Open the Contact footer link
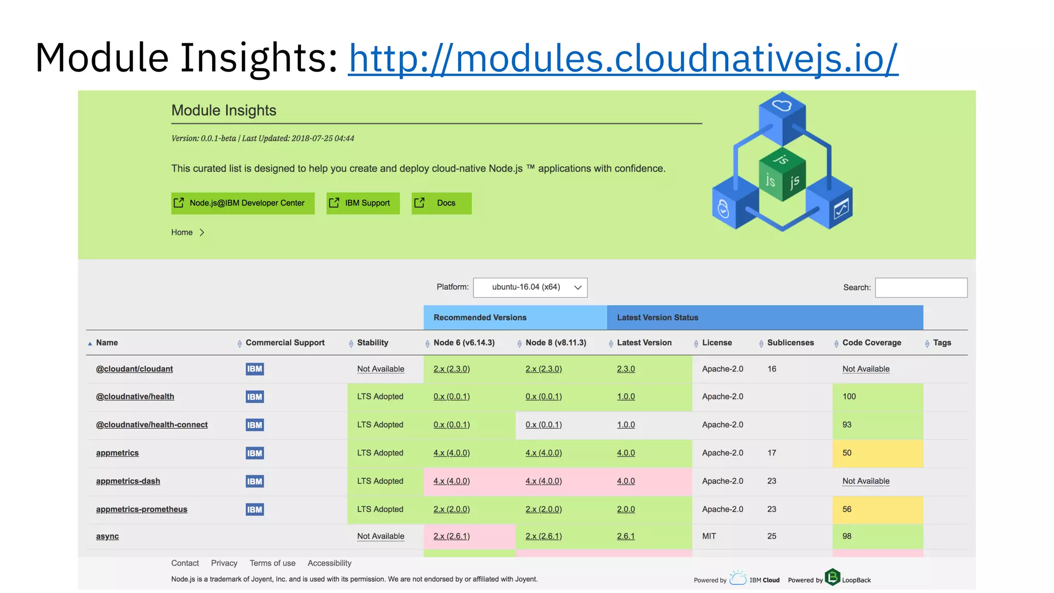This screenshot has height=593, width=1054. pyautogui.click(x=185, y=564)
